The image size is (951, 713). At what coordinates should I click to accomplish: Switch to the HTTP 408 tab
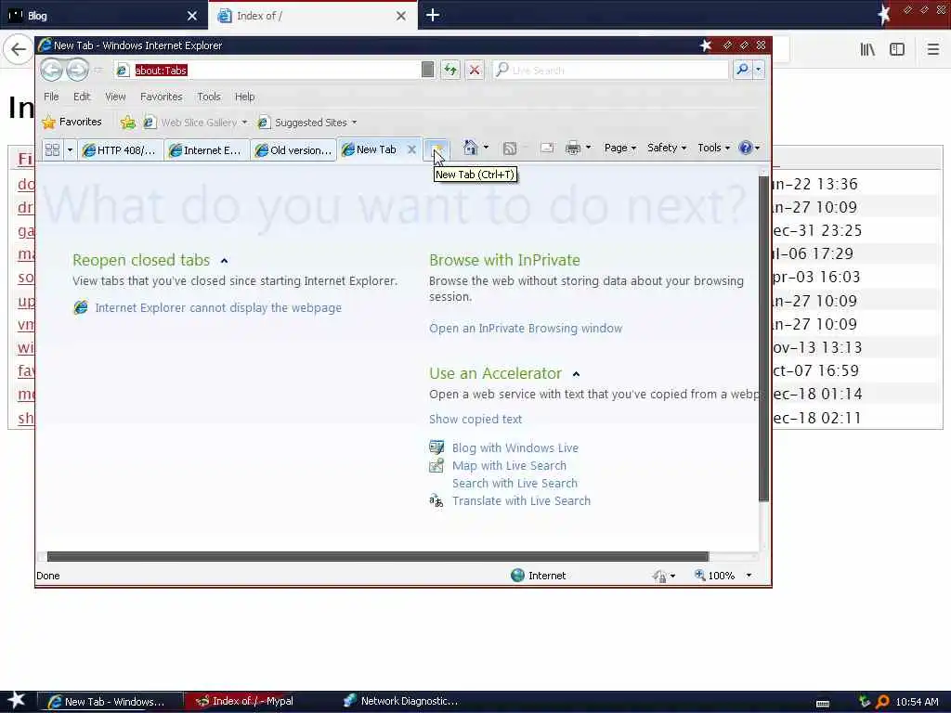(120, 149)
